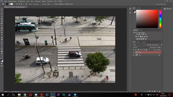Viewport: 173px width, 97px height.
Task: Open the layer Fill dropdown arrow
Action: (162, 50)
